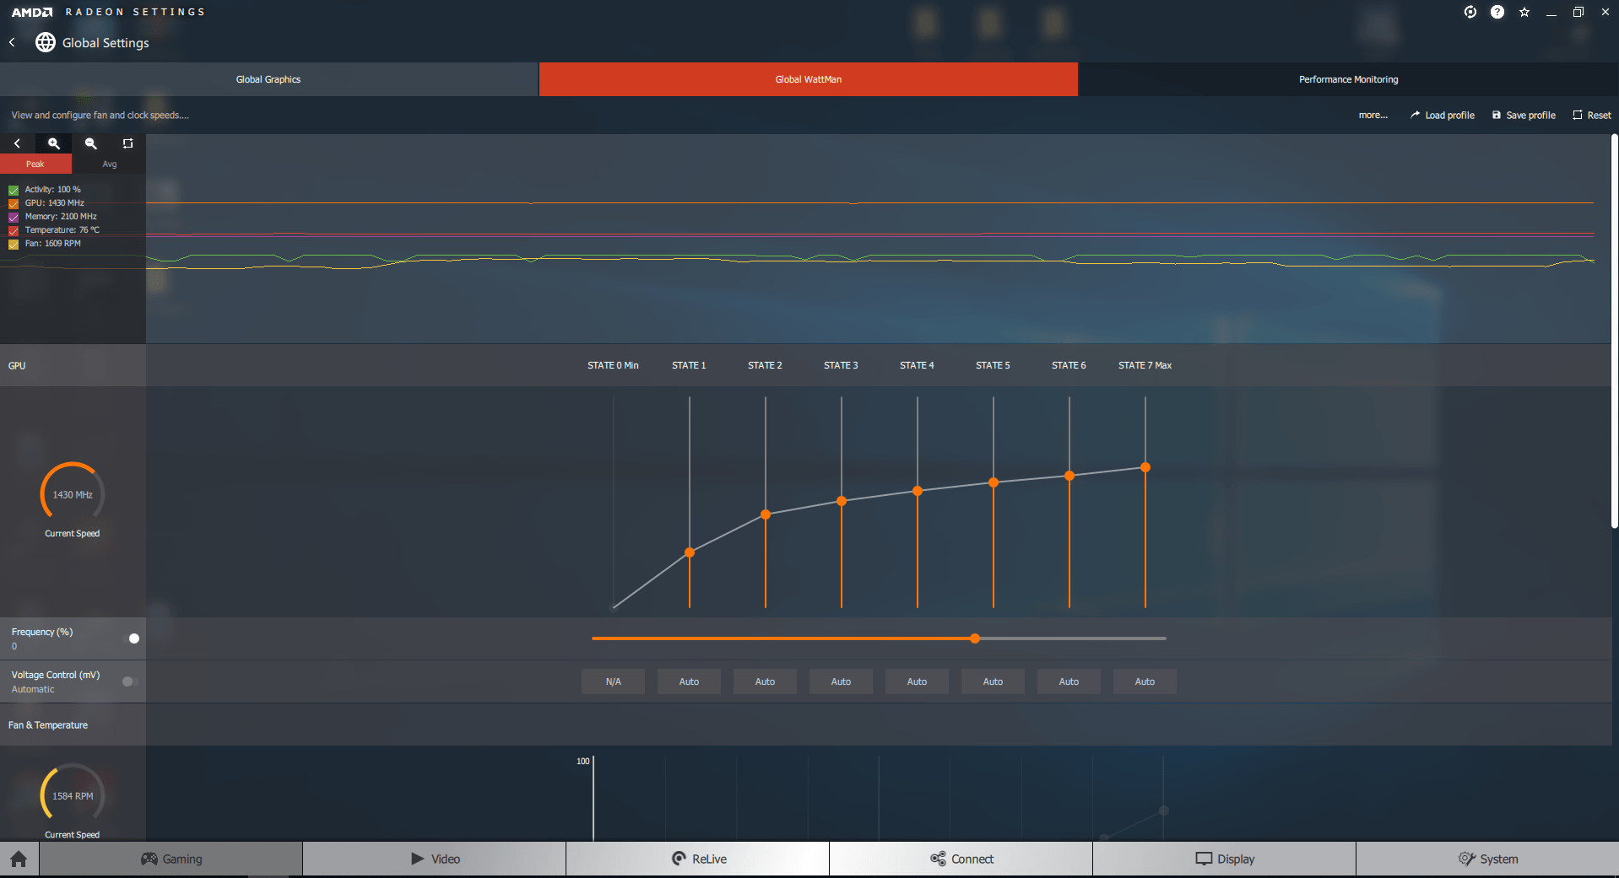Image resolution: width=1619 pixels, height=878 pixels.
Task: Open the more... options menu
Action: [x=1373, y=116]
